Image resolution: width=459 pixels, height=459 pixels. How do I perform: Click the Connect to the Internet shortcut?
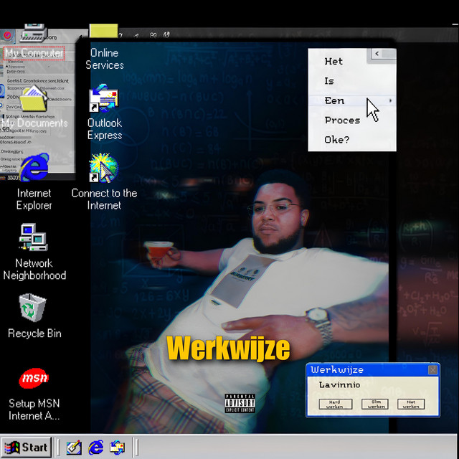104,169
